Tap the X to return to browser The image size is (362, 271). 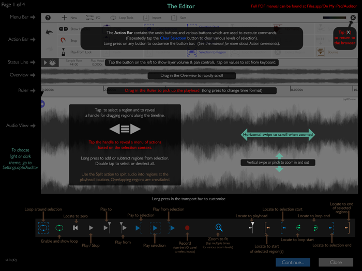pyautogui.click(x=353, y=18)
